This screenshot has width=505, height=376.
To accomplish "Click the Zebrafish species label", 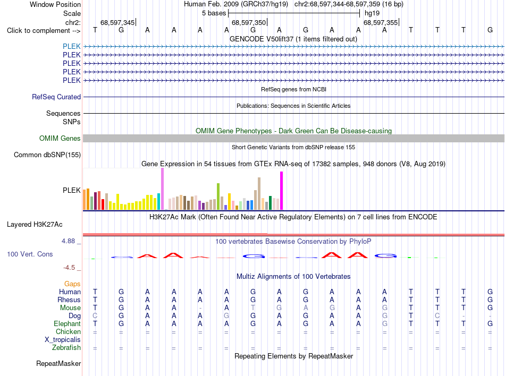I will click(66, 348).
